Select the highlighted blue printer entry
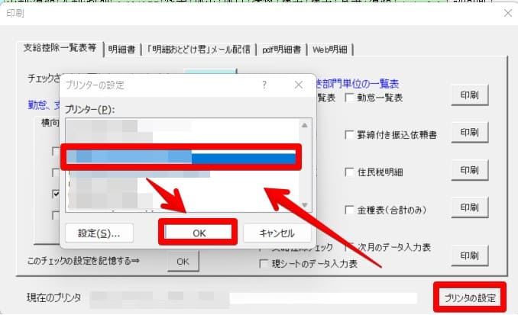 [x=181, y=157]
